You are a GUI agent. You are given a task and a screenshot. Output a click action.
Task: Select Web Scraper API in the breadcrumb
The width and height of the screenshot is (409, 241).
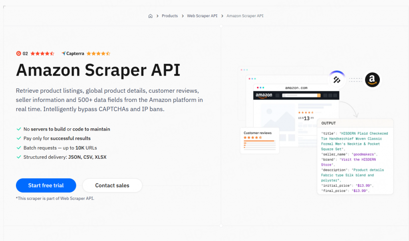(202, 16)
